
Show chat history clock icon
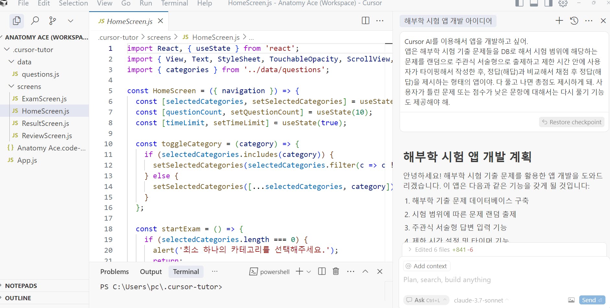[x=574, y=21]
